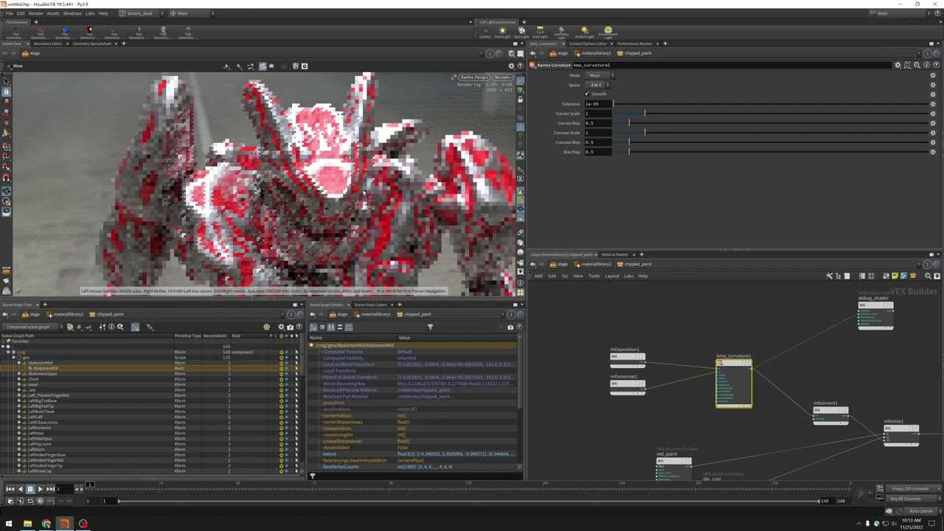
Task: Adjust the Convex Scale slider
Action: (x=771, y=114)
